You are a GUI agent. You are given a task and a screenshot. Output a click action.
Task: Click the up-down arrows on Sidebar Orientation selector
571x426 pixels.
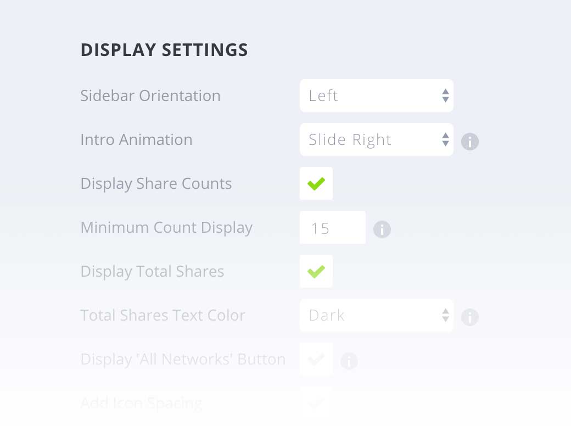[445, 96]
